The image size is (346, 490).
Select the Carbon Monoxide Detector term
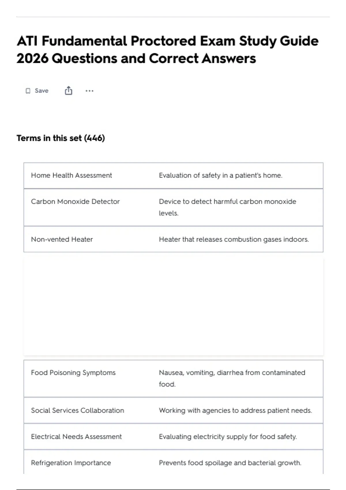pyautogui.click(x=75, y=201)
